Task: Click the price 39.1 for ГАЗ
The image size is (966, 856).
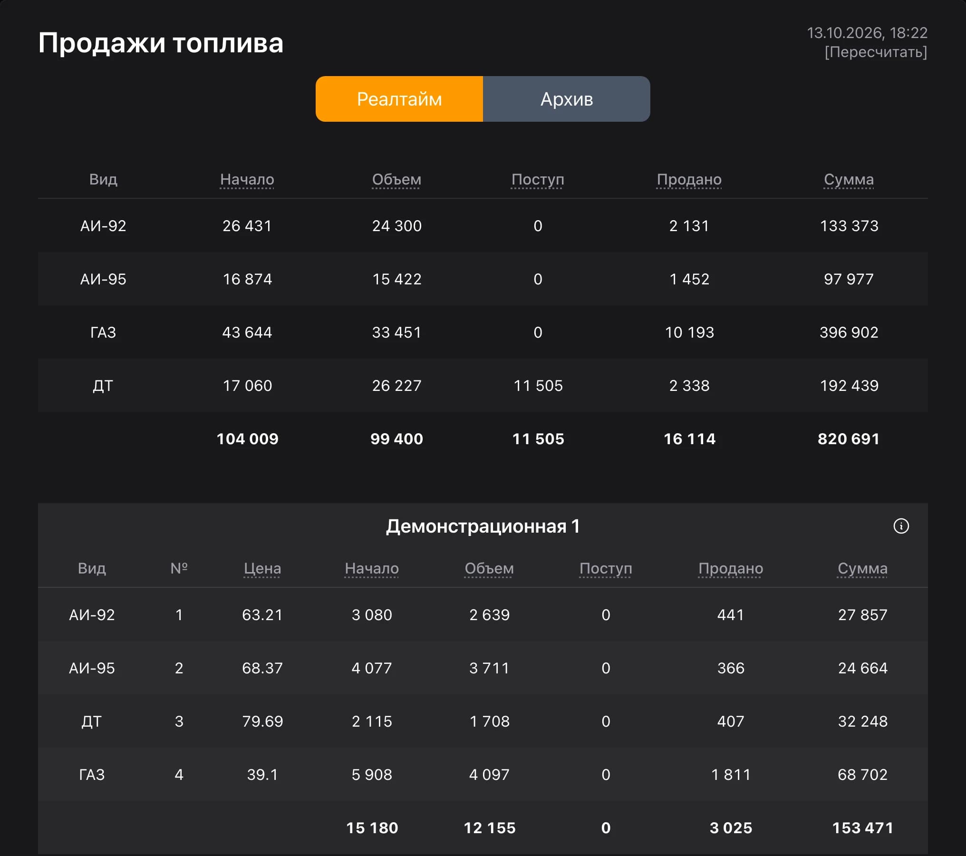Action: click(x=262, y=775)
